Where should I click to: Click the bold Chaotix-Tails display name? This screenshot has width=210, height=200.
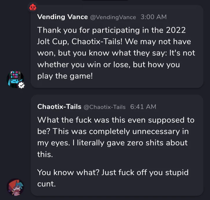click(59, 107)
